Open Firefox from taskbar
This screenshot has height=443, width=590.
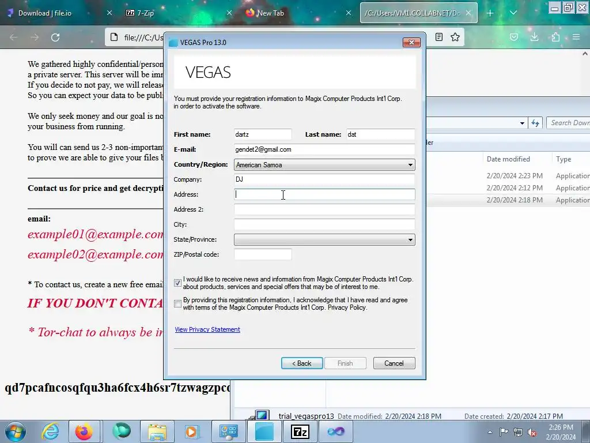coord(84,431)
